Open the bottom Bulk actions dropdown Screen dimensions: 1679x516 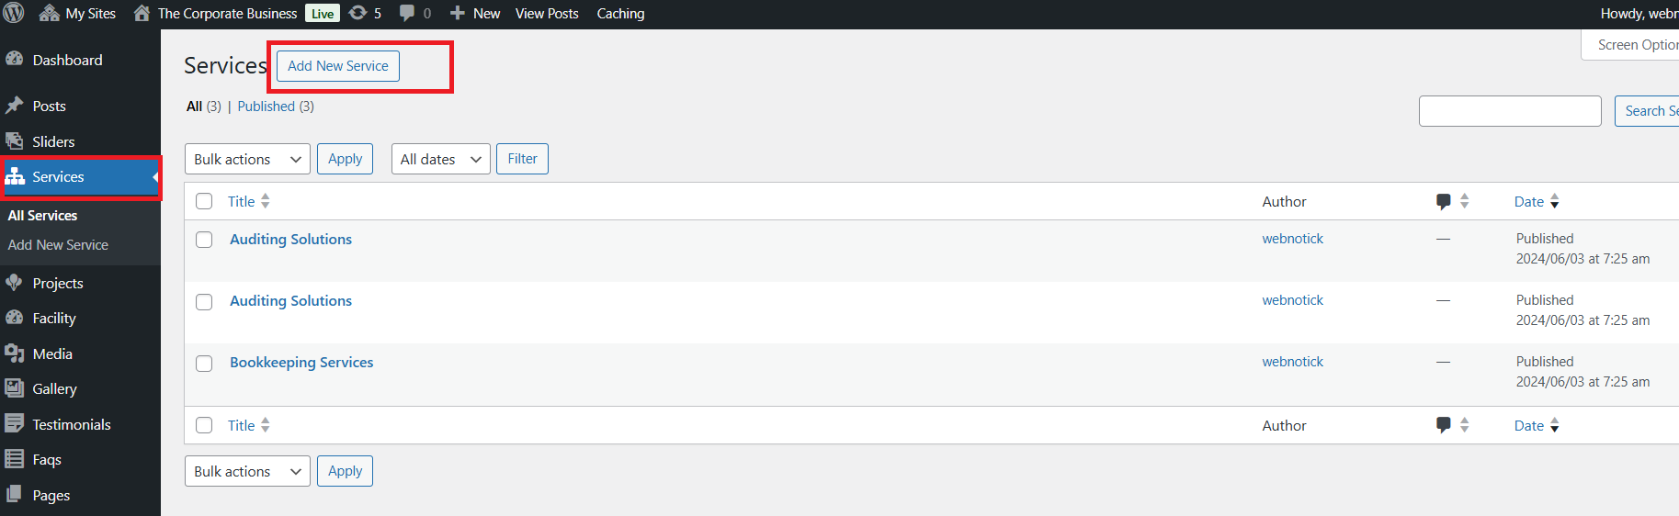pyautogui.click(x=247, y=471)
